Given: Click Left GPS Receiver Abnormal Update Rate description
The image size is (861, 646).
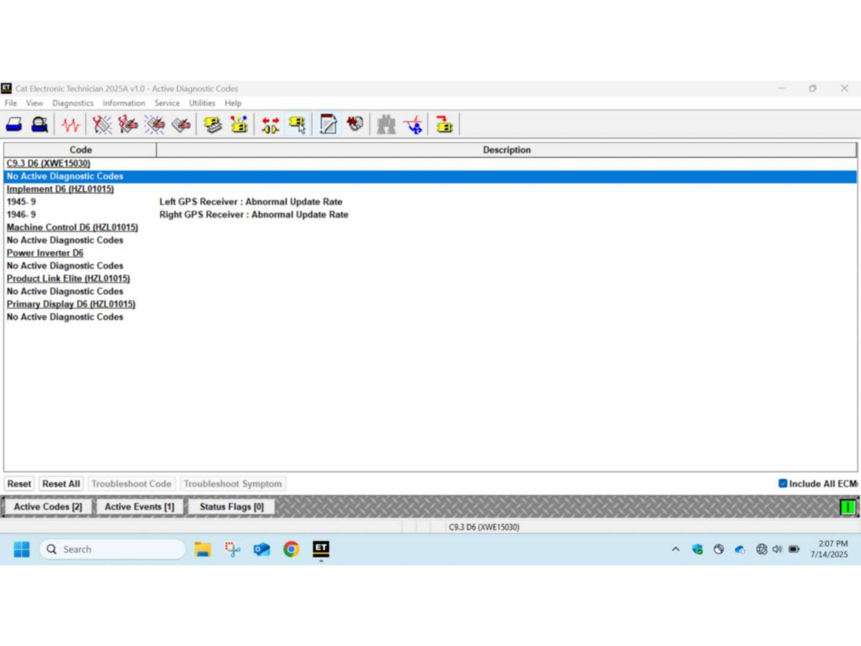Looking at the screenshot, I should click(251, 202).
